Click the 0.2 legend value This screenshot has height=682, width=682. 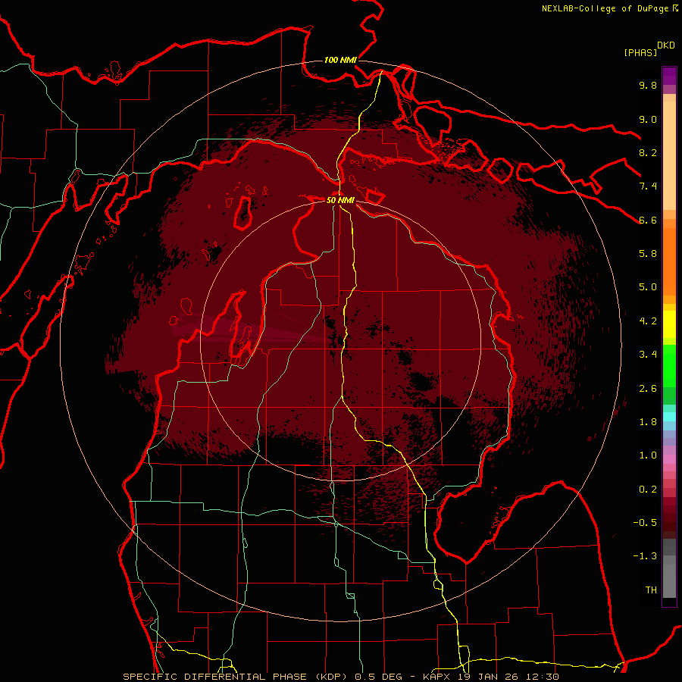[x=648, y=489]
